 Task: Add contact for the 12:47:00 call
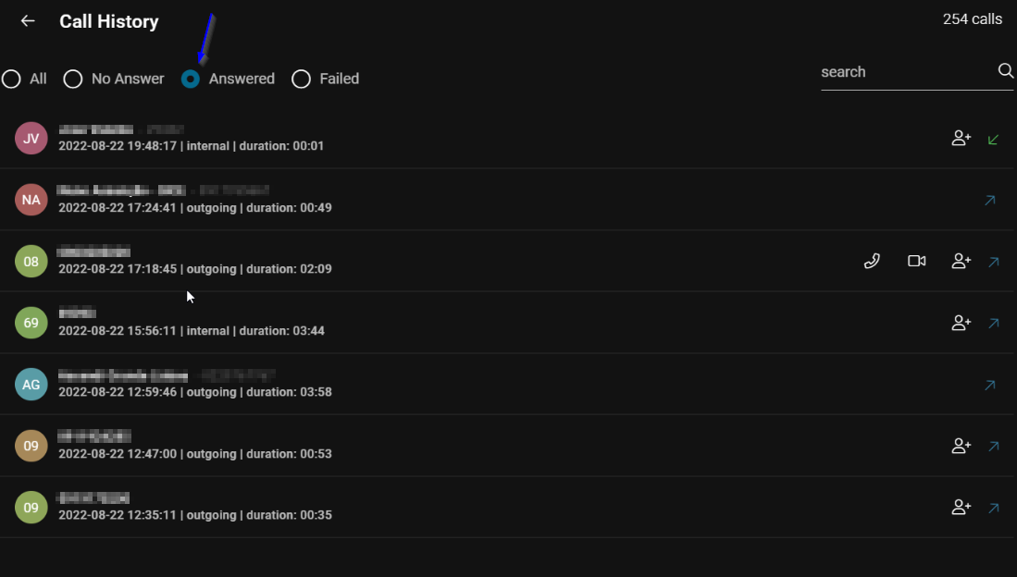[961, 446]
